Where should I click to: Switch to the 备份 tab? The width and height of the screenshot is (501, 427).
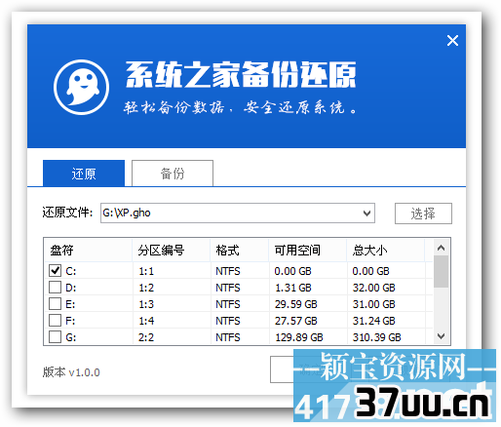tap(173, 174)
